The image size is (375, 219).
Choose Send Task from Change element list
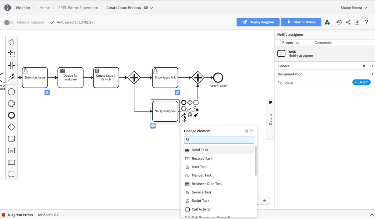tap(200, 150)
